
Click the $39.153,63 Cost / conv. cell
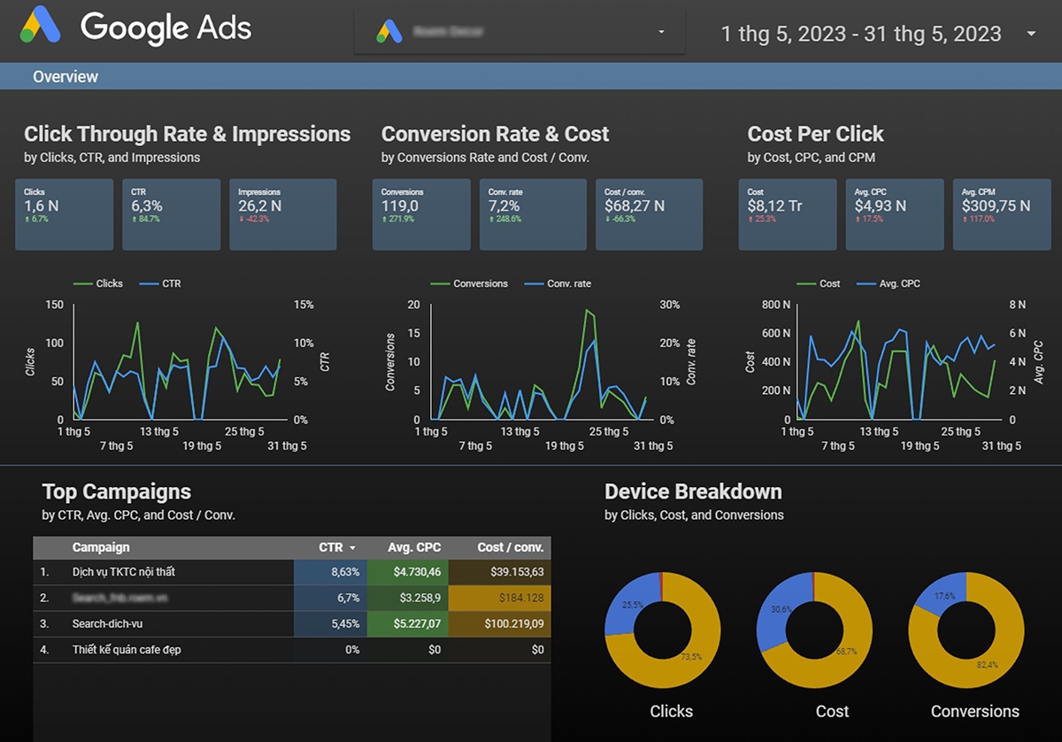(500, 572)
